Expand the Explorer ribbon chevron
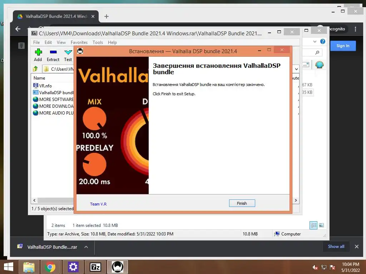Screen dimensions: 366x274 [315, 41]
